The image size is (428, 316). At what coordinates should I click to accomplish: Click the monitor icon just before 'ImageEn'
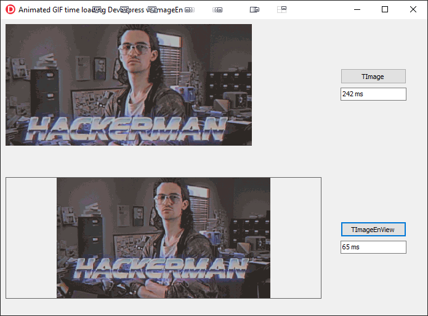(152, 10)
